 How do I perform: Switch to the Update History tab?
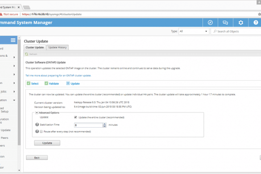pos(58,47)
